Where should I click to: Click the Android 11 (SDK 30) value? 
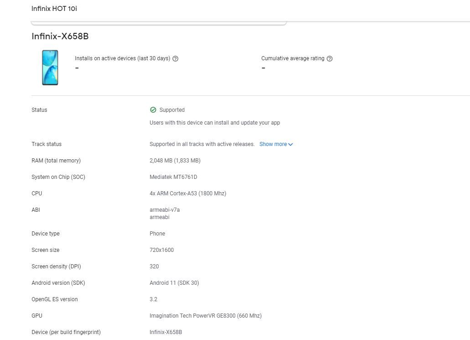pyautogui.click(x=174, y=283)
